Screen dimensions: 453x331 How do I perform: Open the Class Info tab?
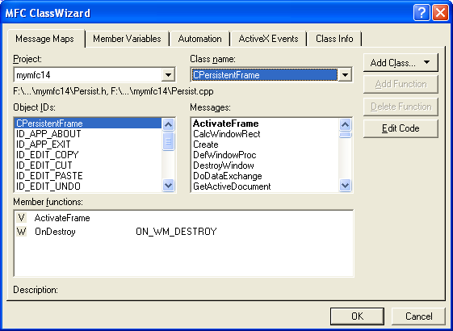pos(334,39)
